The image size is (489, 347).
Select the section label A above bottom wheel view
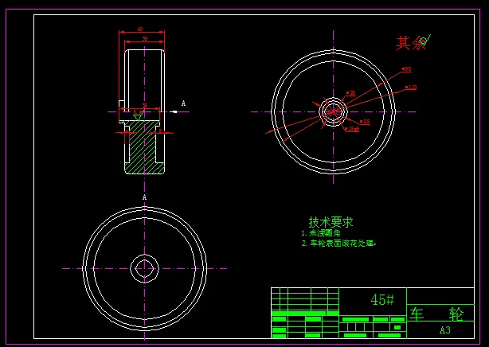click(144, 197)
